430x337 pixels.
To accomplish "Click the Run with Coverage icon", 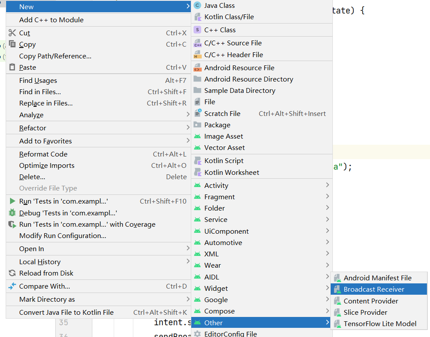I will [x=12, y=225].
